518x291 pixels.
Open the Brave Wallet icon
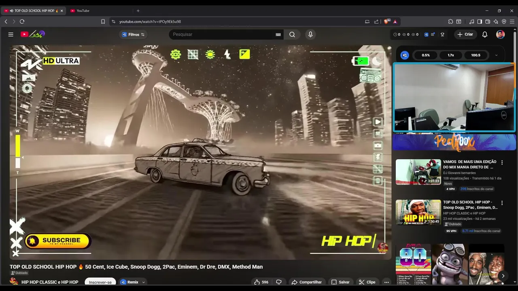pos(488,21)
